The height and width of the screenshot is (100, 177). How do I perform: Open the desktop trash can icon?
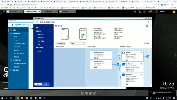click(x=6, y=85)
